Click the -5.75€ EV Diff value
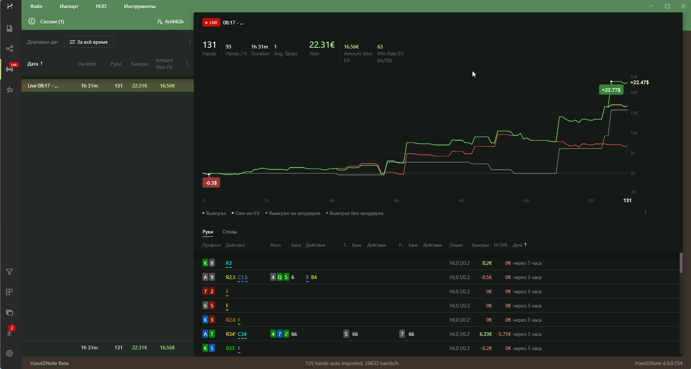691x369 pixels. pos(504,334)
